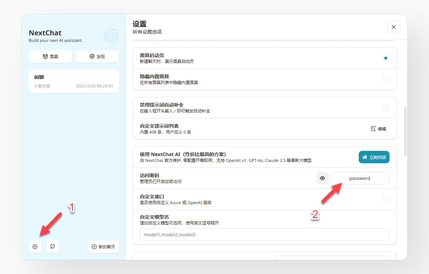Screen dimensions: 429x274
Task: Click the settings panel scrollbar
Action: coord(405,131)
